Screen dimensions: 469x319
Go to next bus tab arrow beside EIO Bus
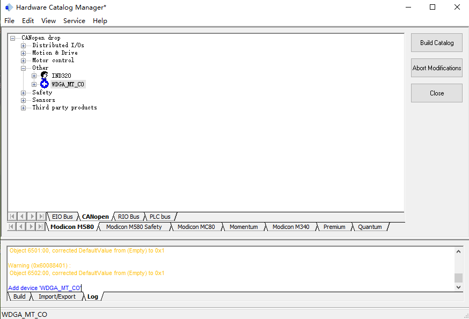tap(32, 217)
